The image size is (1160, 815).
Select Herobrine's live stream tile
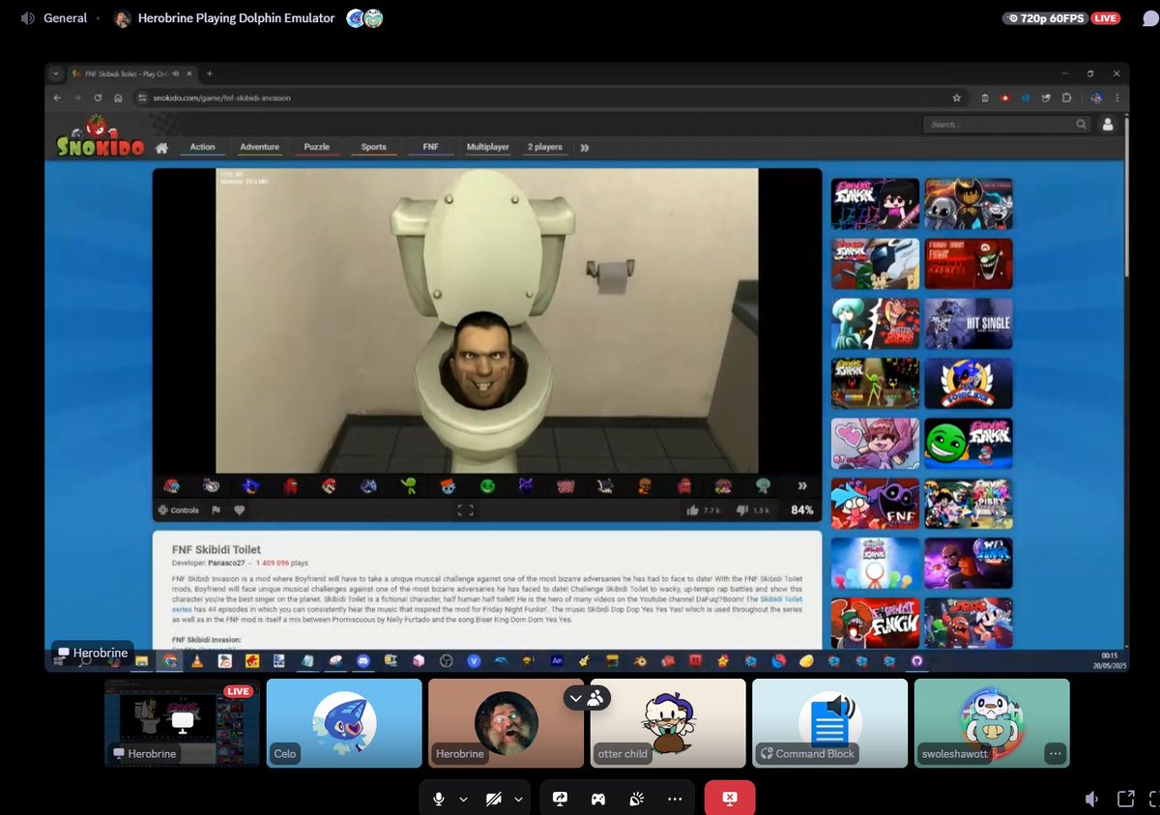point(182,723)
